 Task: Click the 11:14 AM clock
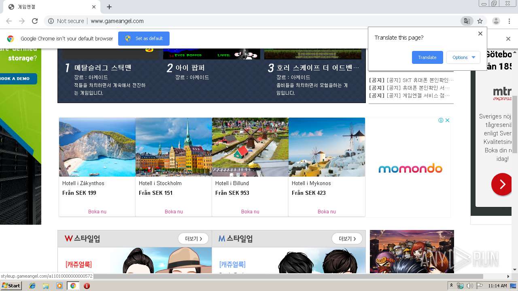click(497, 286)
